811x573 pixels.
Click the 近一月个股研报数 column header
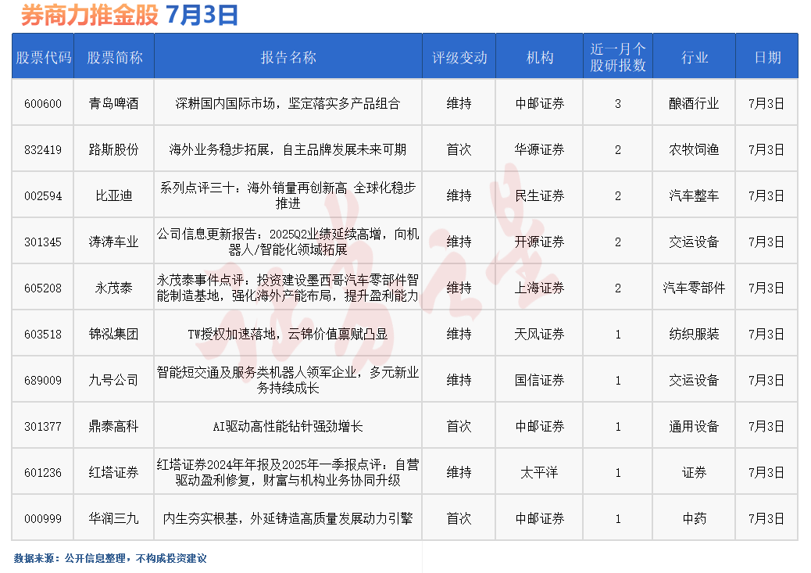[618, 57]
